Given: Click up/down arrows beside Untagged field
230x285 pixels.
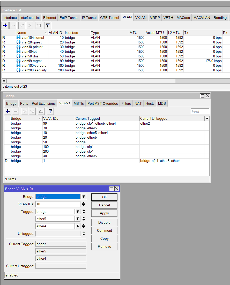Looking at the screenshot, I should click(84, 234).
